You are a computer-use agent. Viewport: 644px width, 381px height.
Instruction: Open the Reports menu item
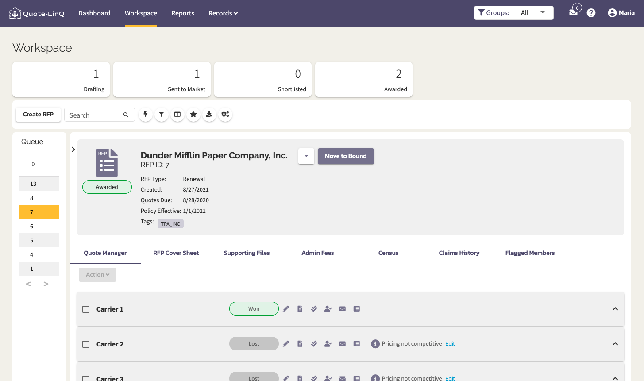point(183,13)
